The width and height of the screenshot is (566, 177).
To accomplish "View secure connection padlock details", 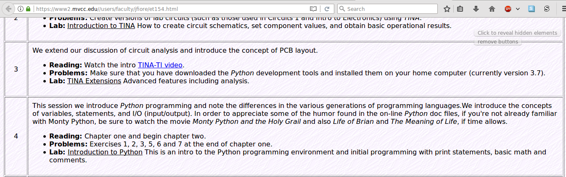I will coord(28,9).
